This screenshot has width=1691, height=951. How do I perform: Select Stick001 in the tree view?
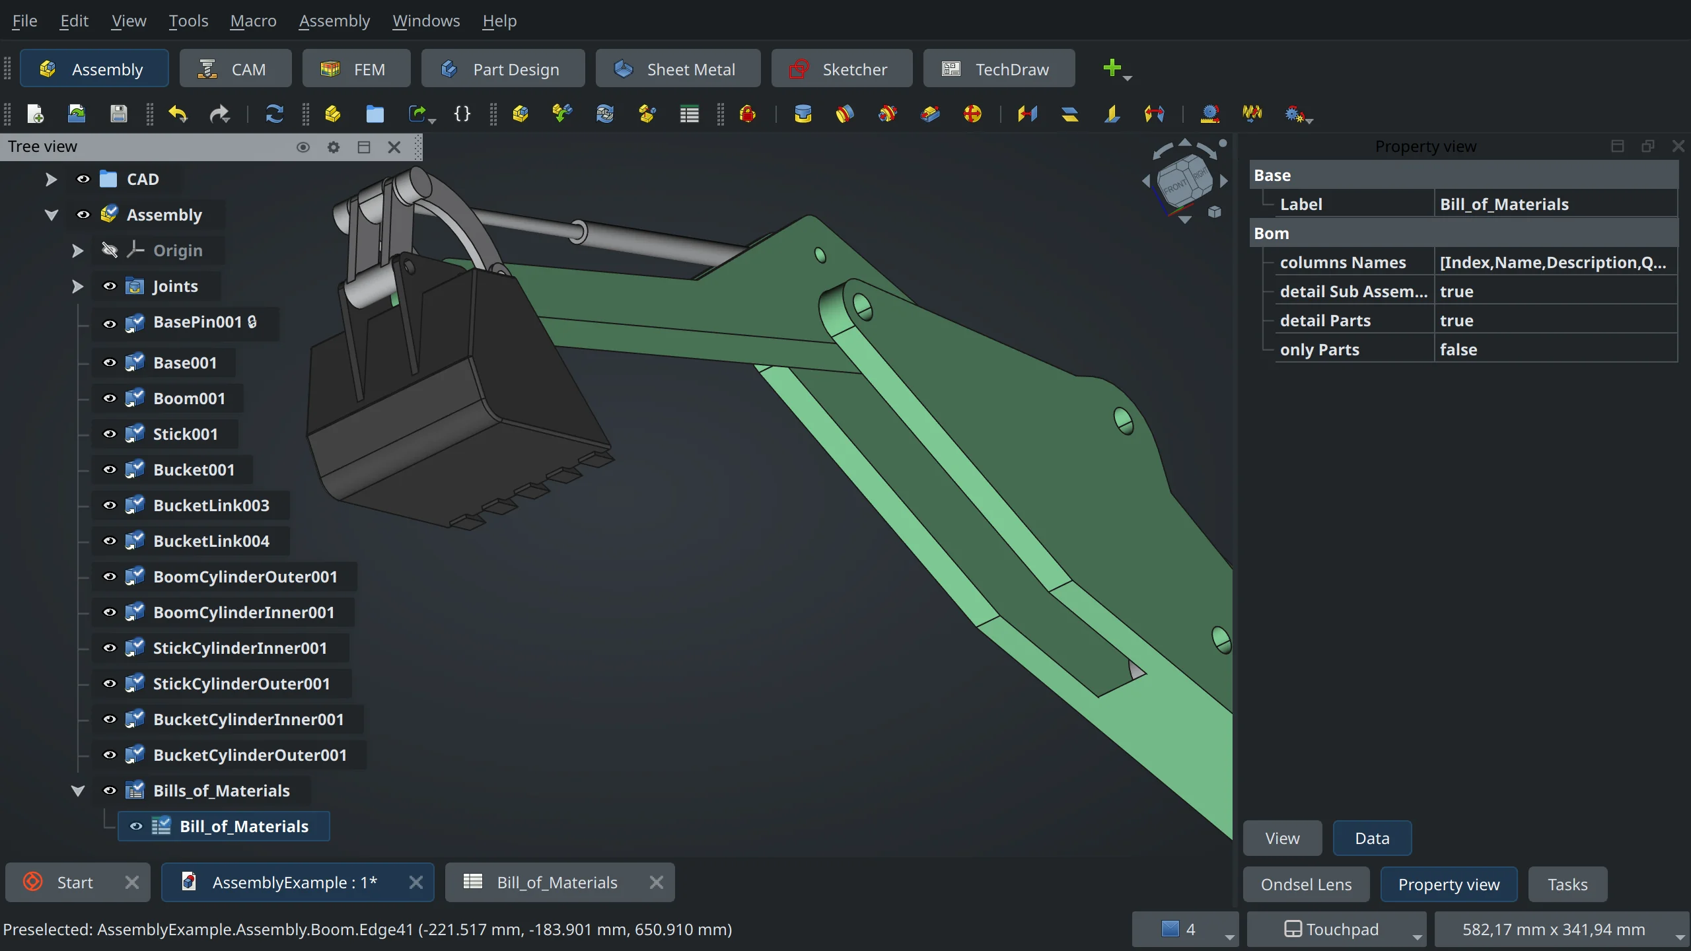(186, 433)
